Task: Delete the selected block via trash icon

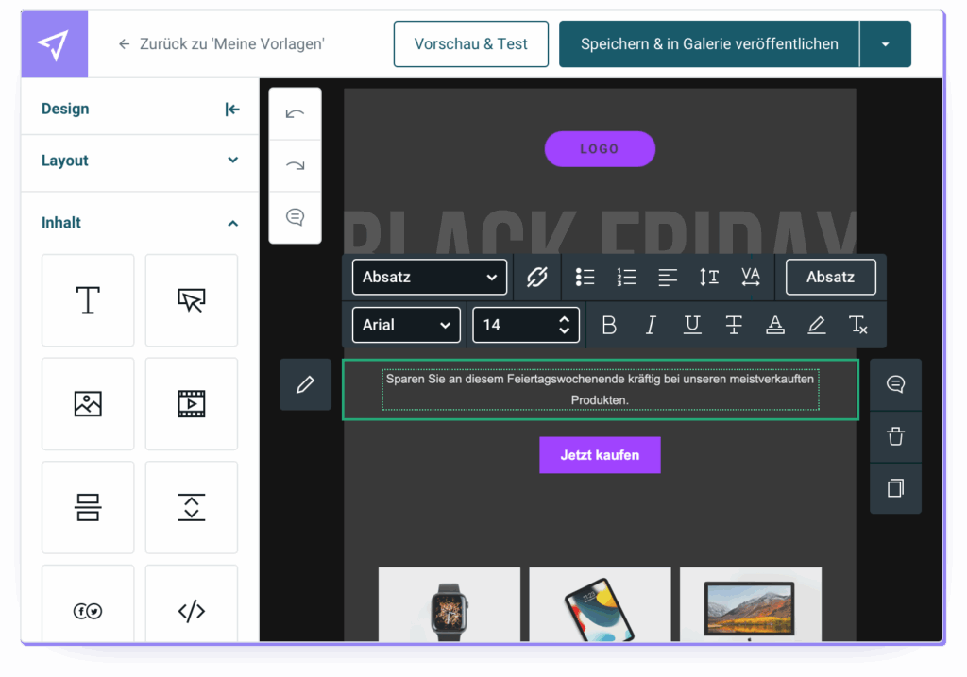Action: click(x=895, y=436)
